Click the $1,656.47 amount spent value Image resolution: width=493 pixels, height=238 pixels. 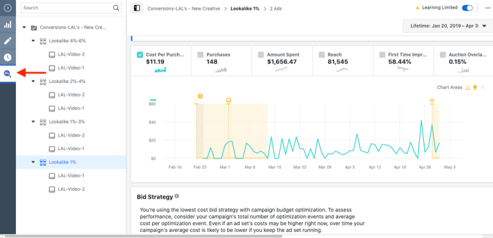tap(282, 61)
